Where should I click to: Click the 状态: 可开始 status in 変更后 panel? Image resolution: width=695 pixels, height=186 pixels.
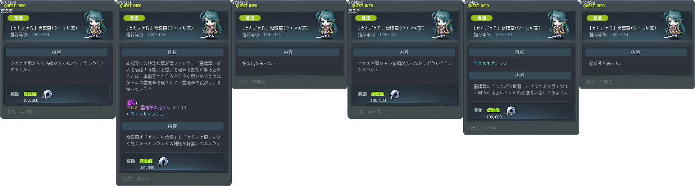click(368, 112)
